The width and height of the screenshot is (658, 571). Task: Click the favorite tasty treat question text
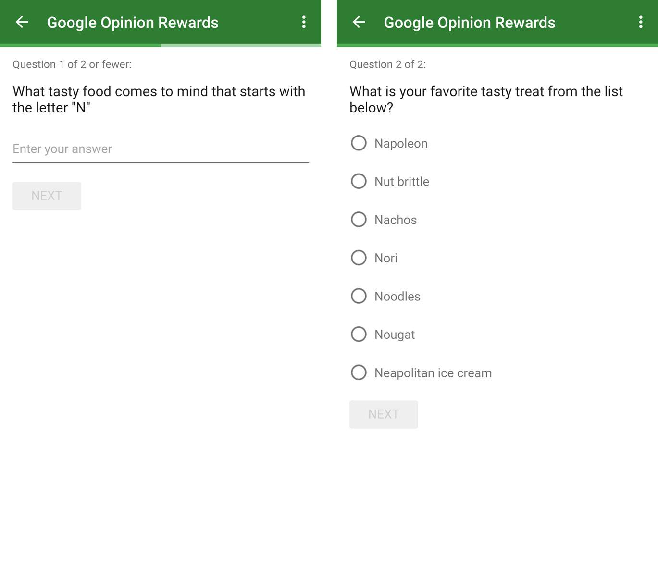pyautogui.click(x=486, y=99)
